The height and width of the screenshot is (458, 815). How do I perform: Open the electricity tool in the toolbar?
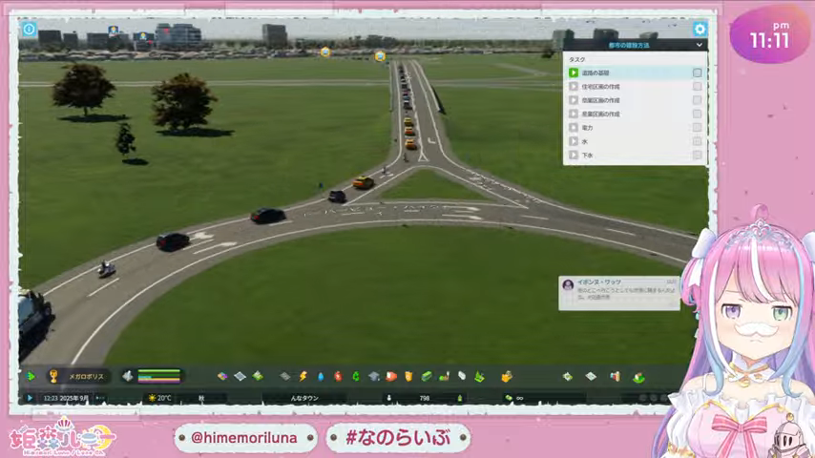pyautogui.click(x=303, y=376)
